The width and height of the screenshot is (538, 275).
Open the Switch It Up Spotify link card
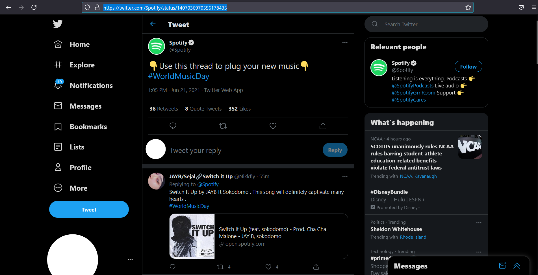[x=259, y=236]
